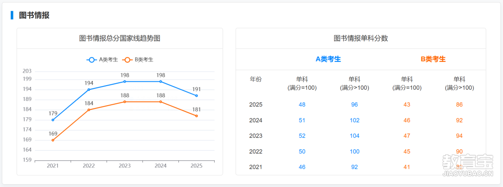Click score 96 in the 2025 row
This screenshot has width=503, height=187.
tap(354, 105)
